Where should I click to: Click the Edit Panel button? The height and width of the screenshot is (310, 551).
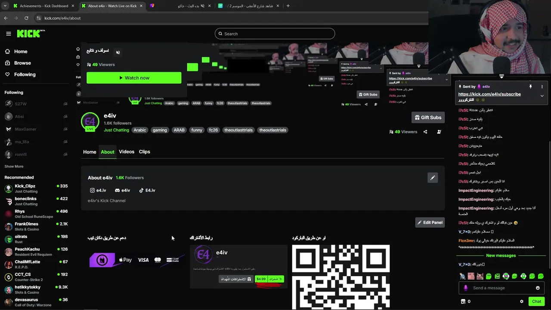coord(430,223)
